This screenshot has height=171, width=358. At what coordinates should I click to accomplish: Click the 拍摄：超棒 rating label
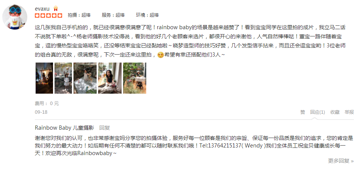coord(79,15)
